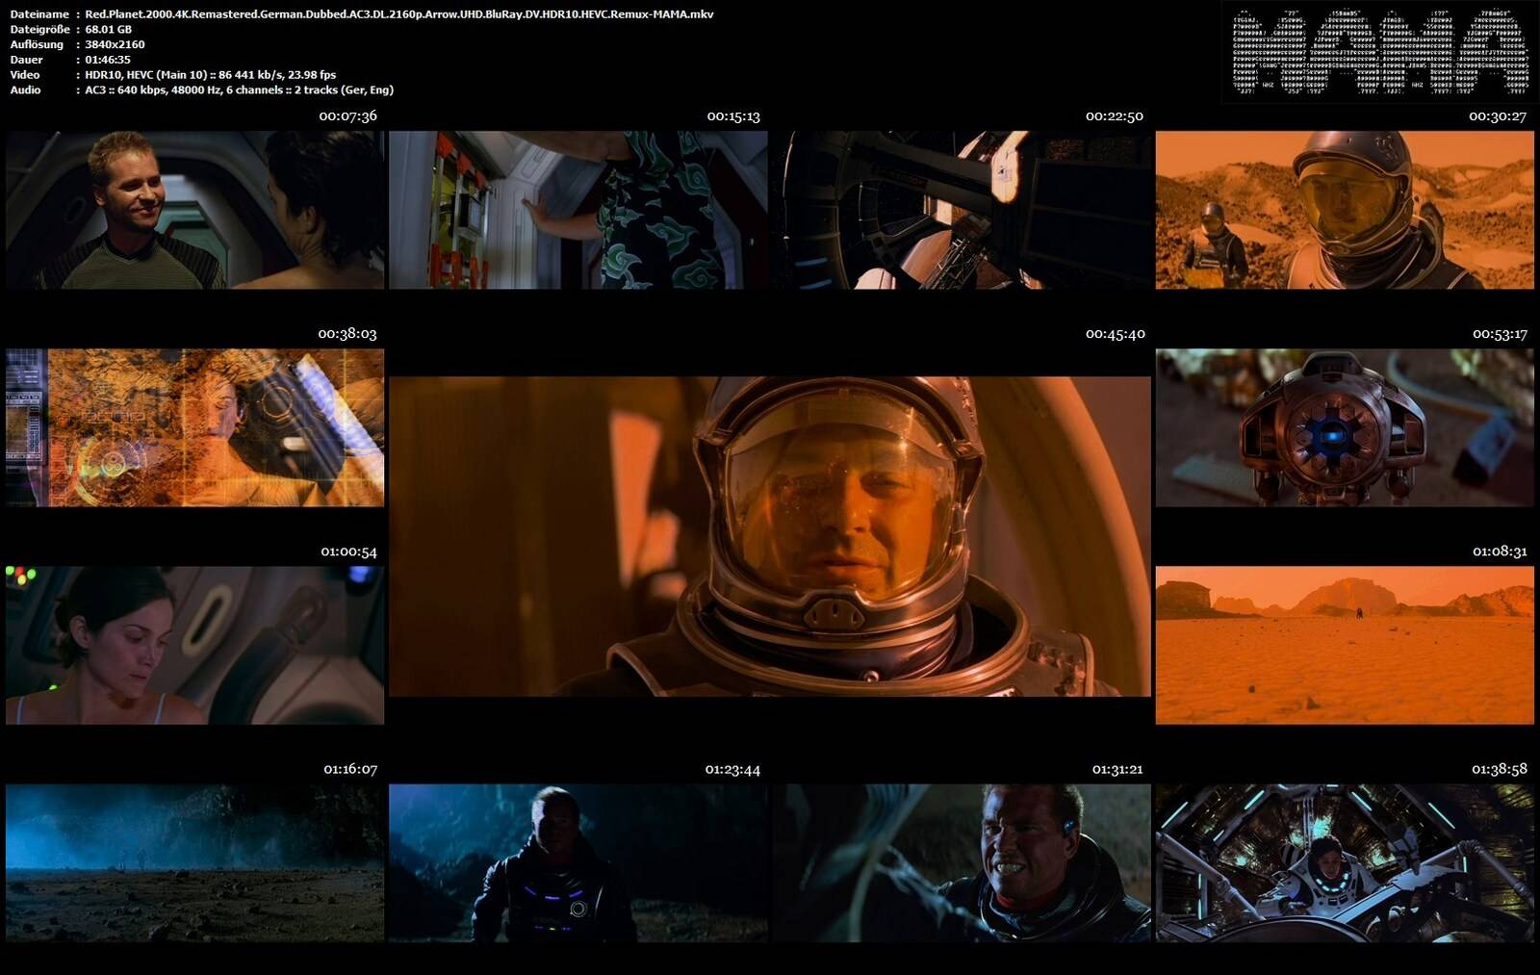The width and height of the screenshot is (1540, 975).
Task: Open the floral-shirt thumbnail at 00:15:13
Action: point(578,210)
